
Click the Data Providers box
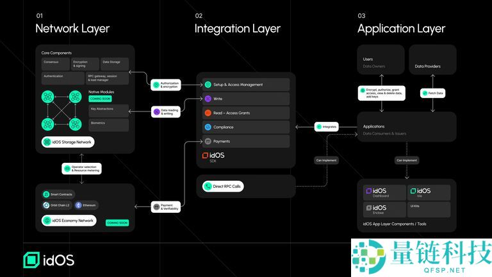point(432,60)
